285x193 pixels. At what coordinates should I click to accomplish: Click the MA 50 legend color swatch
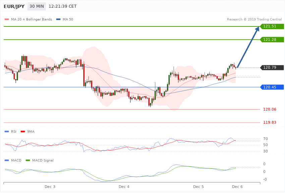pos(58,19)
